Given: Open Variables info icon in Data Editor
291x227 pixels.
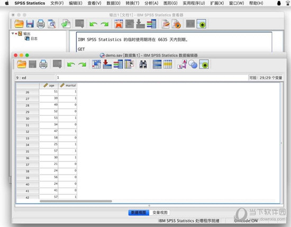Looking at the screenshot, I should [118, 64].
